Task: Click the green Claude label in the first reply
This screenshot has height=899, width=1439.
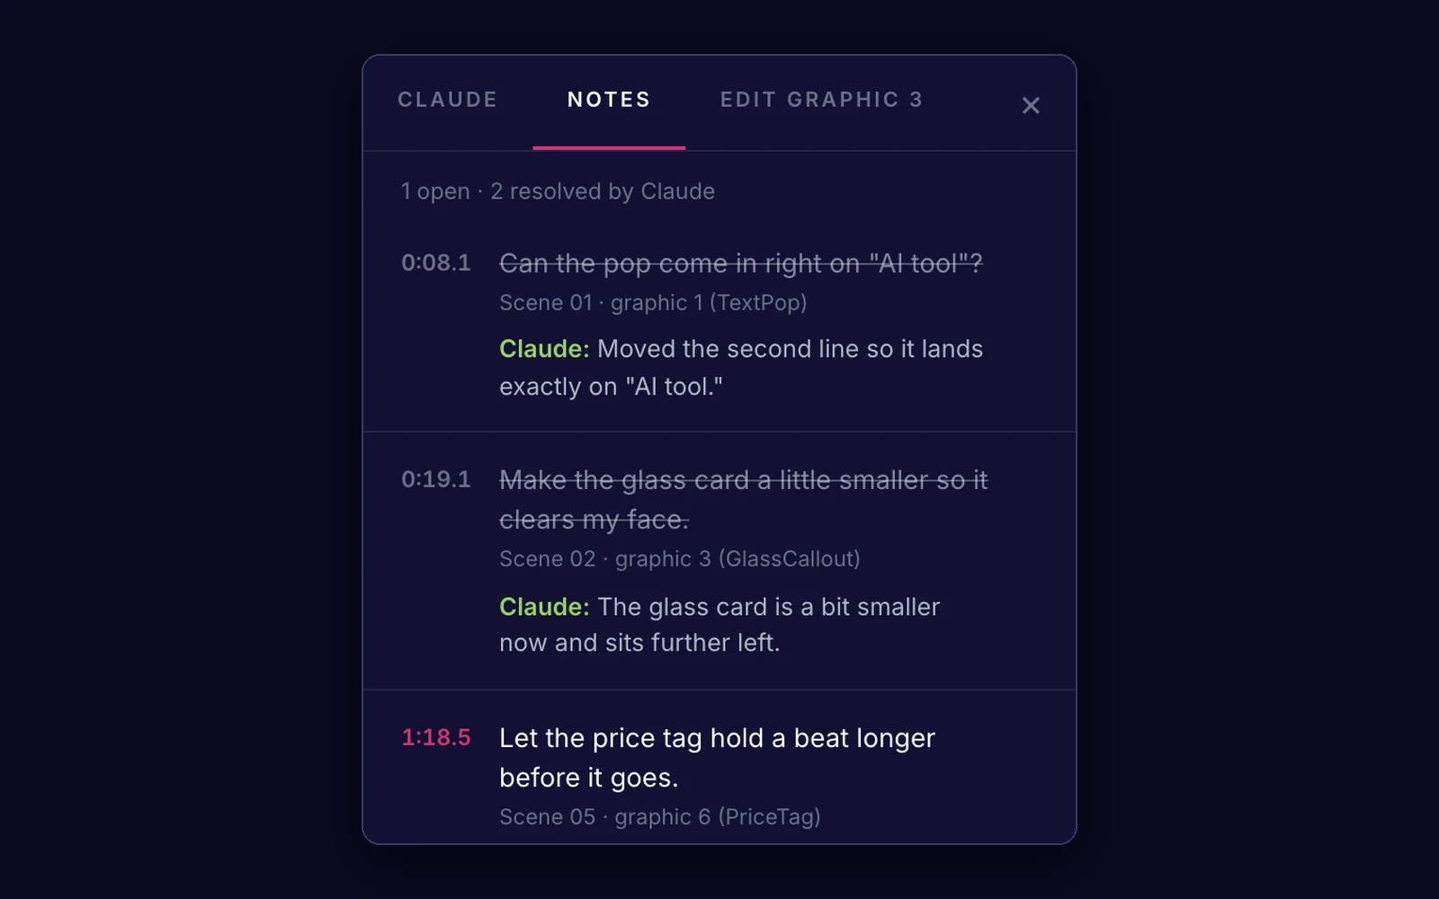Action: click(x=544, y=349)
